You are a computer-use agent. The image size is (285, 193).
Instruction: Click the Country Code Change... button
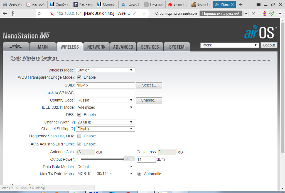click(x=149, y=100)
